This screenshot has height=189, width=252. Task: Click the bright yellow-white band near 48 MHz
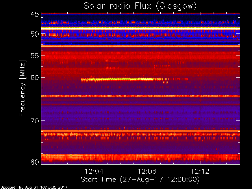(x=141, y=28)
